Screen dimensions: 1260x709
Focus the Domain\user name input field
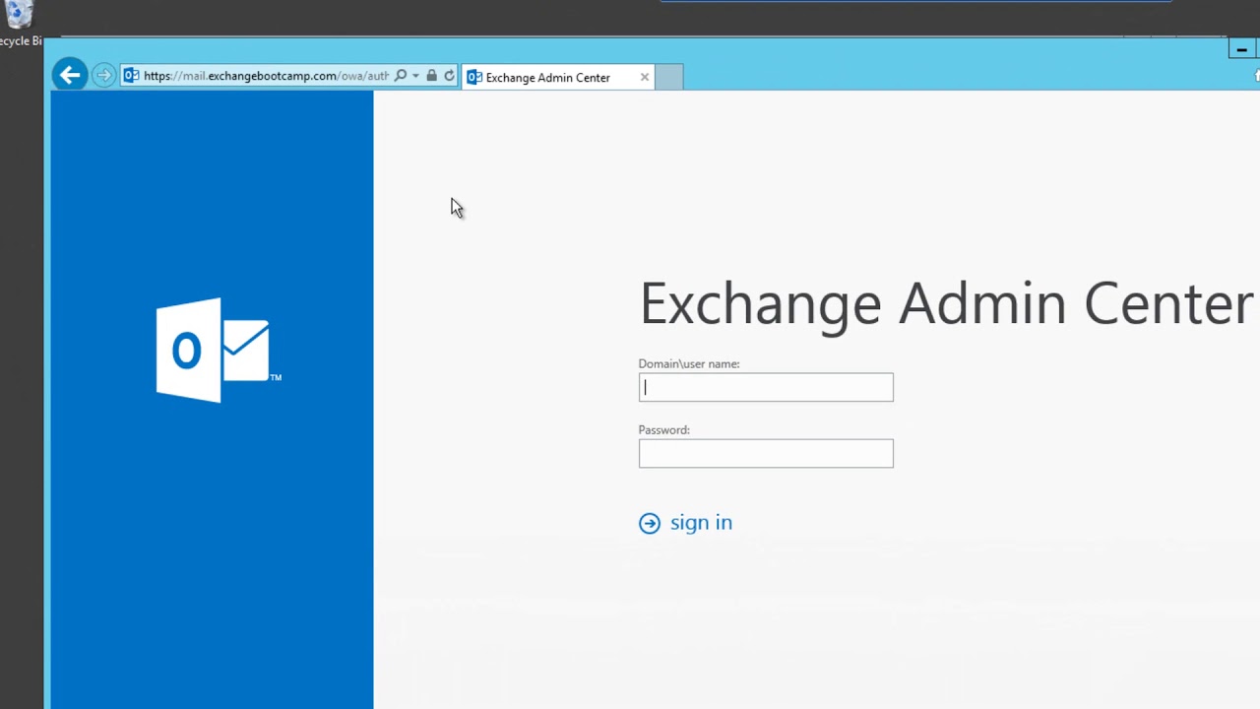[766, 387]
